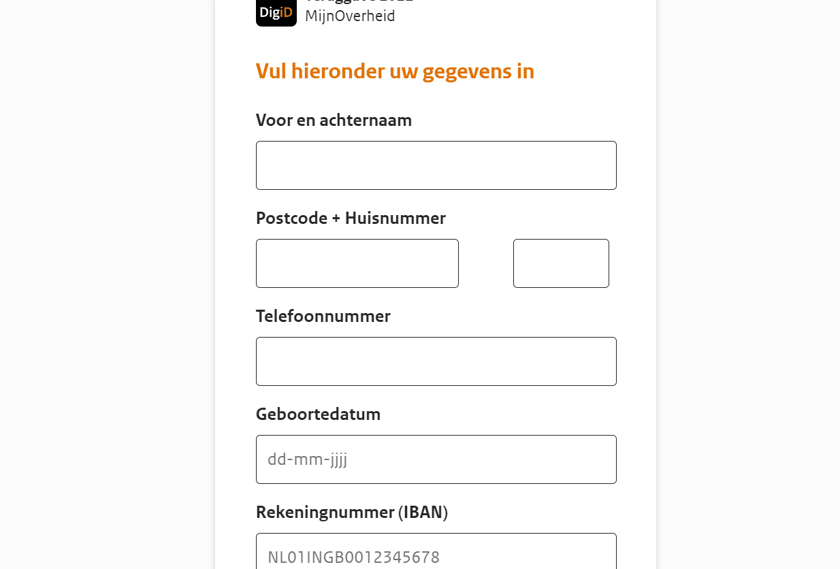Focus the wide Postcode input field
The height and width of the screenshot is (569, 840).
coord(357,263)
